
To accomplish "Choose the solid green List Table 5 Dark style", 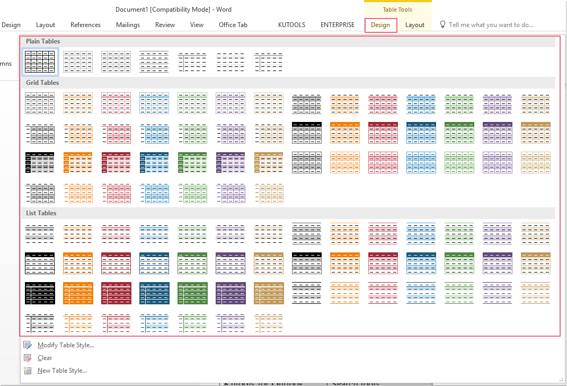I will click(192, 293).
